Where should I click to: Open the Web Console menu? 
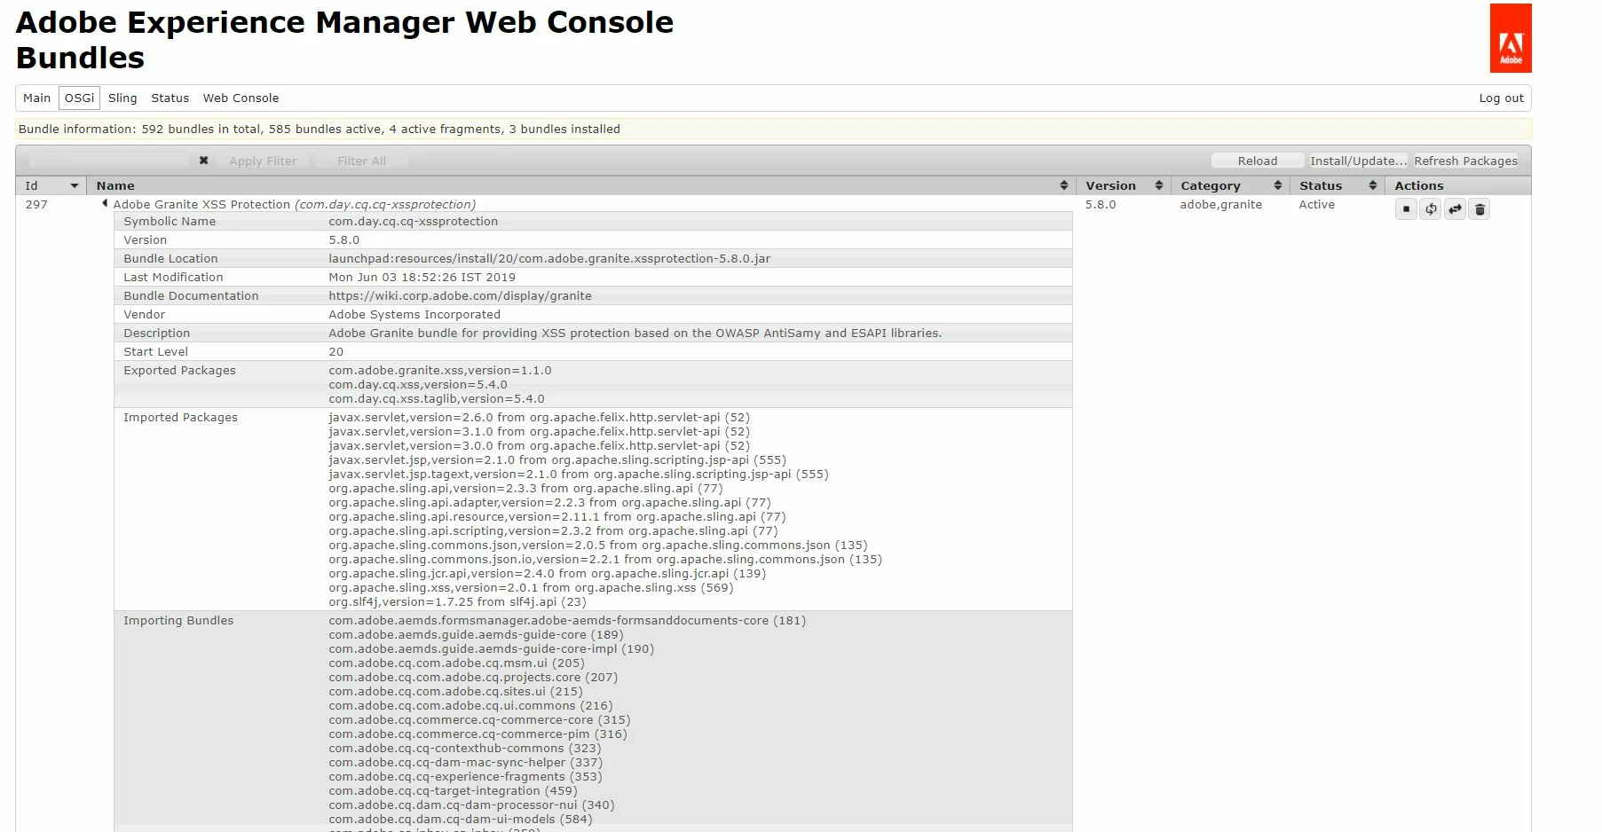pos(241,98)
